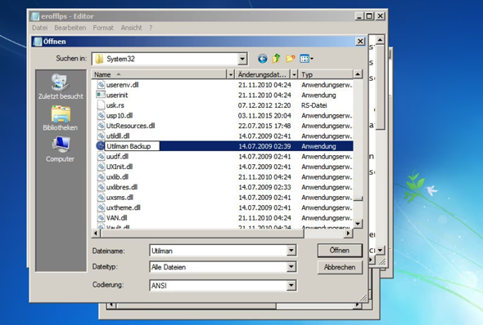Screen dimensions: 483x325
Task: Click the 22.07.2015 17:48 date cell
Action: pos(264,126)
